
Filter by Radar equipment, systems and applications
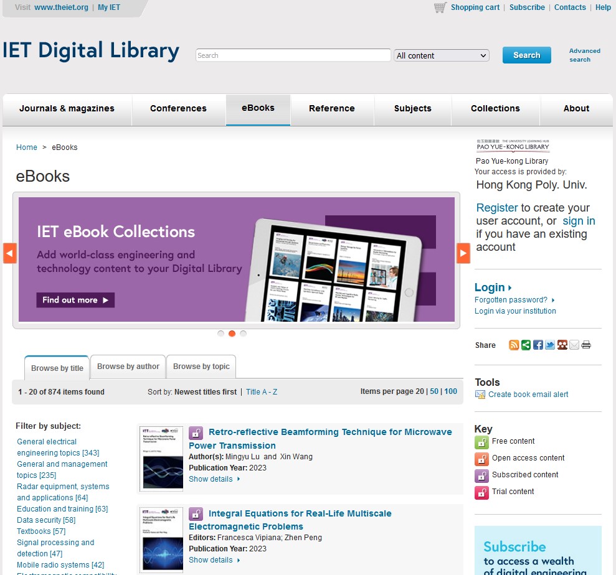[x=63, y=492]
